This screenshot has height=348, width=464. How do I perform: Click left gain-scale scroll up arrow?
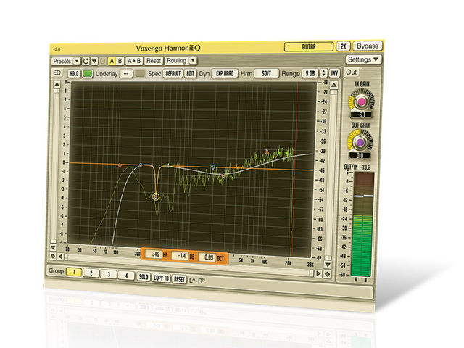coord(57,85)
